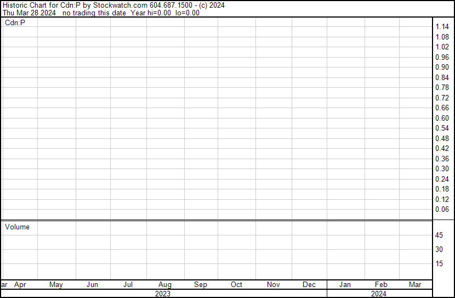Click the 15 volume axis value
The image size is (455, 298).
[x=439, y=263]
